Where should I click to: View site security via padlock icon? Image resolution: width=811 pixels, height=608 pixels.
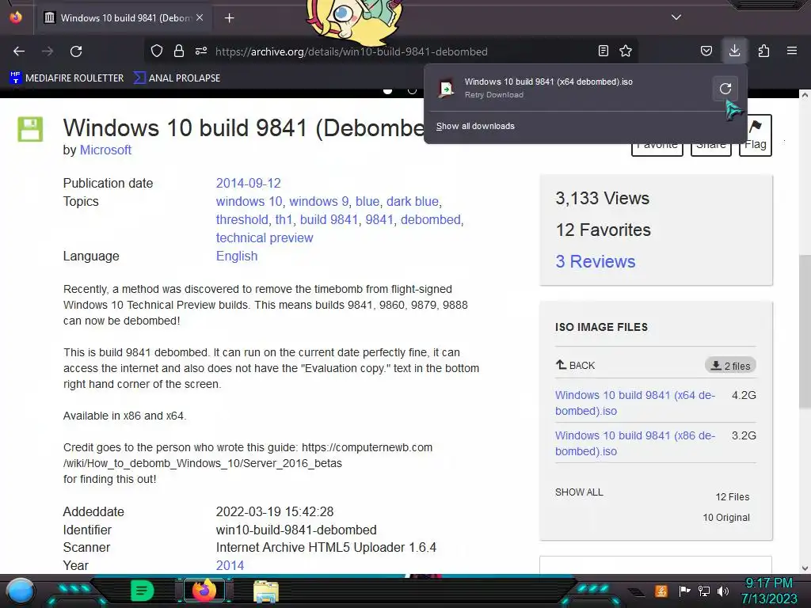point(179,51)
